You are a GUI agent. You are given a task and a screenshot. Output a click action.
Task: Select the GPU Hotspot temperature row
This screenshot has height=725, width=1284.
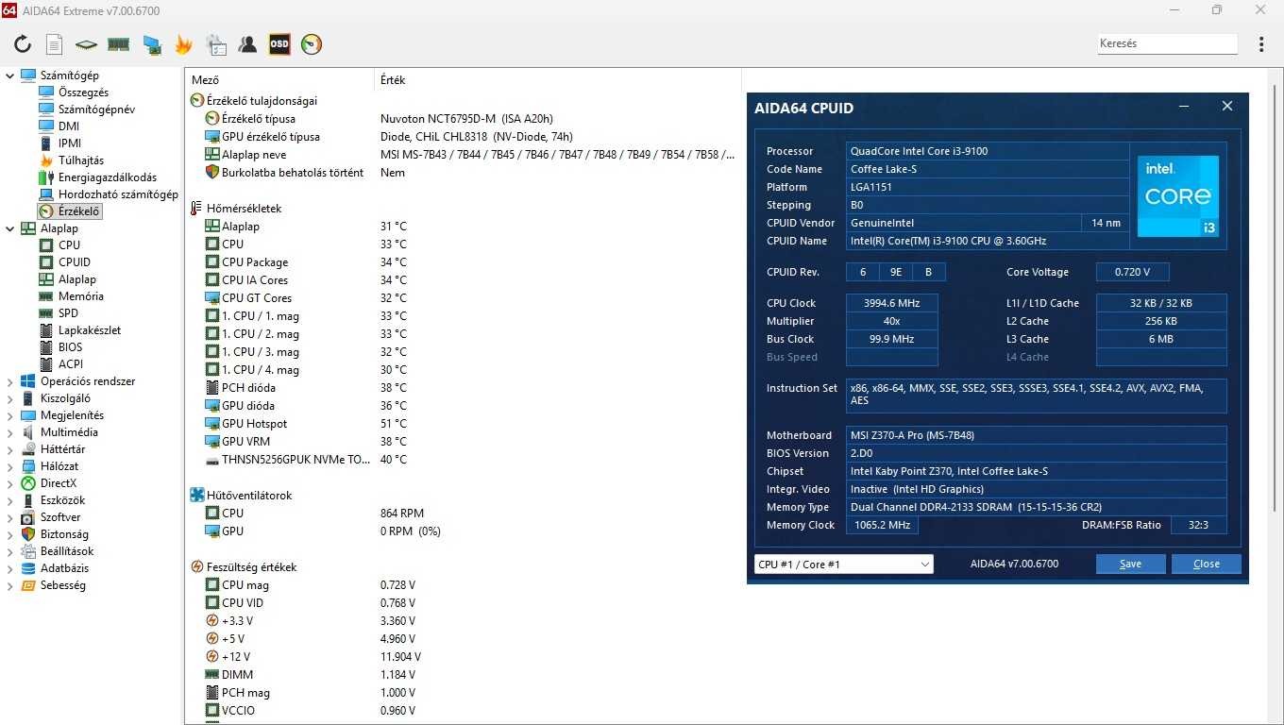[463, 424]
